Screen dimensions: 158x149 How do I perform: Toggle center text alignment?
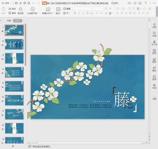coord(122,13)
